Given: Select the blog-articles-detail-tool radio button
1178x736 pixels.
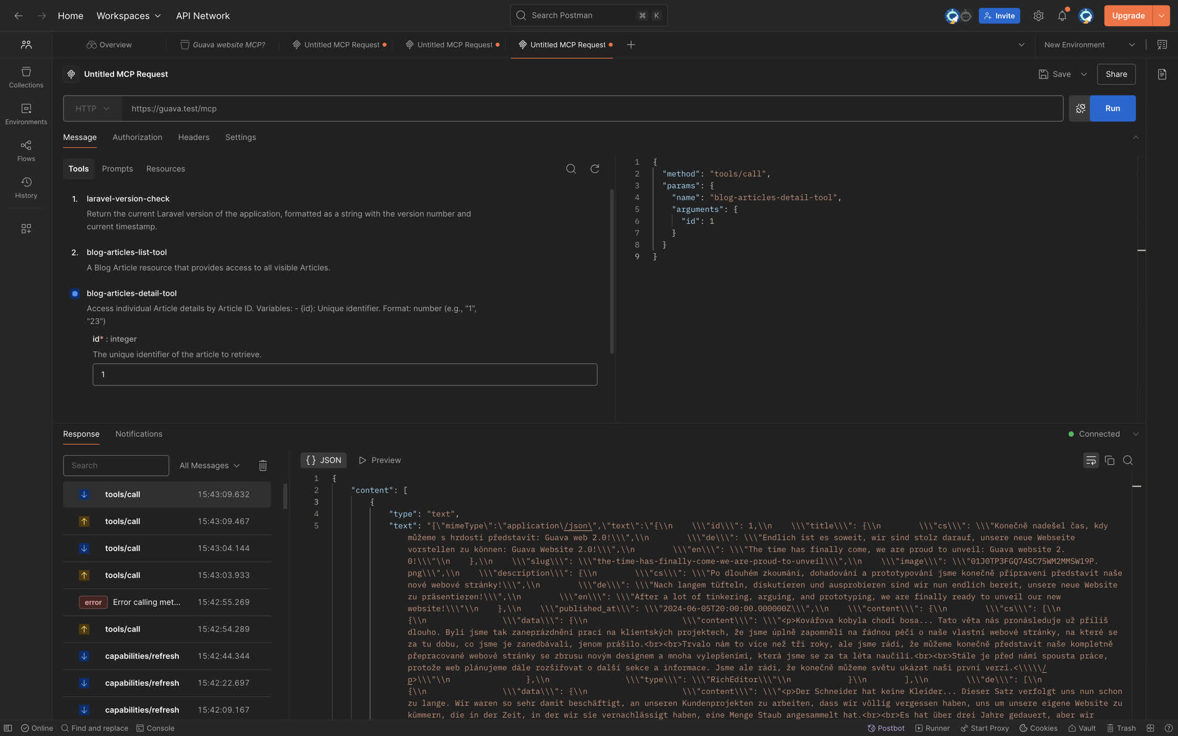Looking at the screenshot, I should [75, 293].
